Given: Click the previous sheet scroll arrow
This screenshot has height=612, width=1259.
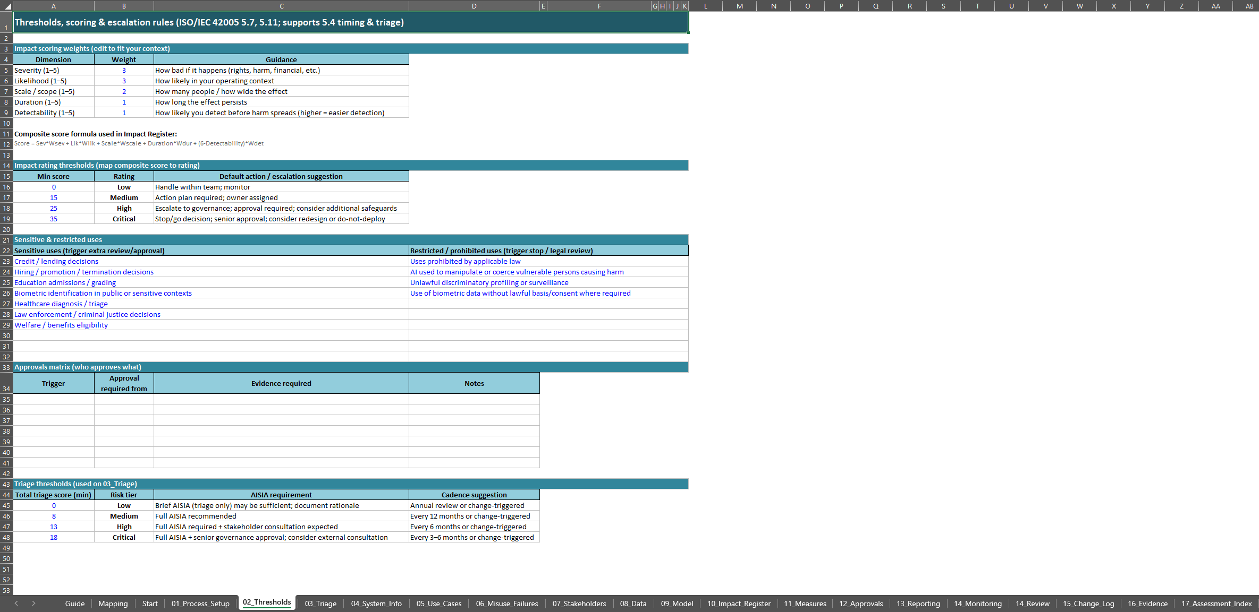Looking at the screenshot, I should pos(16,604).
